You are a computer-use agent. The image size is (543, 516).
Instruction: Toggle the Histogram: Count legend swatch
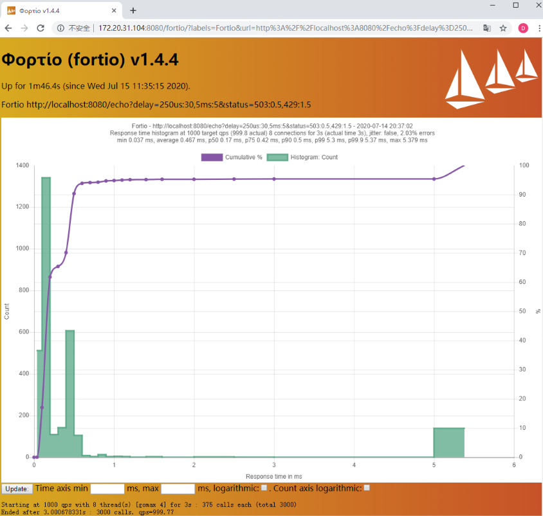(277, 157)
